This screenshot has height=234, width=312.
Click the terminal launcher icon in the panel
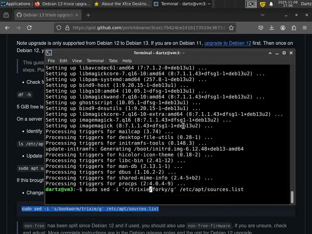[251, 4]
